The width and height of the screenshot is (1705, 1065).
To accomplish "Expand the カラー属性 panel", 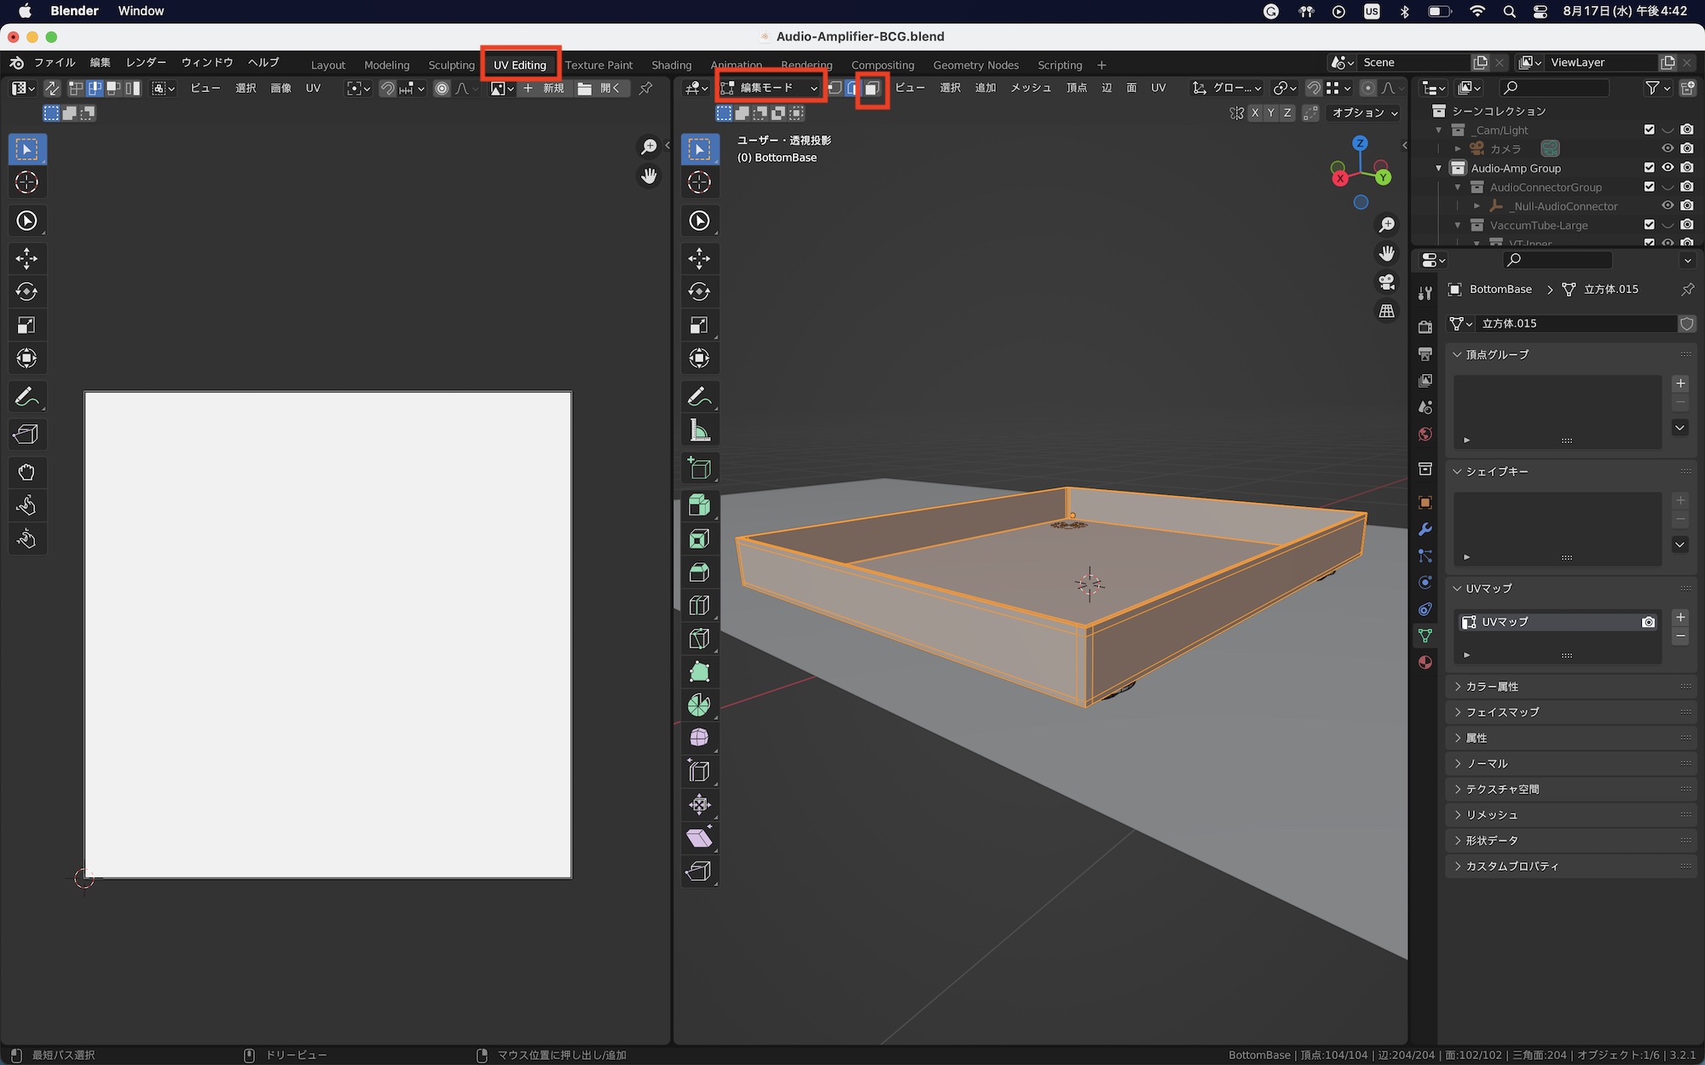I will 1492,687.
